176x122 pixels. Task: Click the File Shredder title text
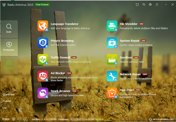pyautogui.click(x=128, y=24)
